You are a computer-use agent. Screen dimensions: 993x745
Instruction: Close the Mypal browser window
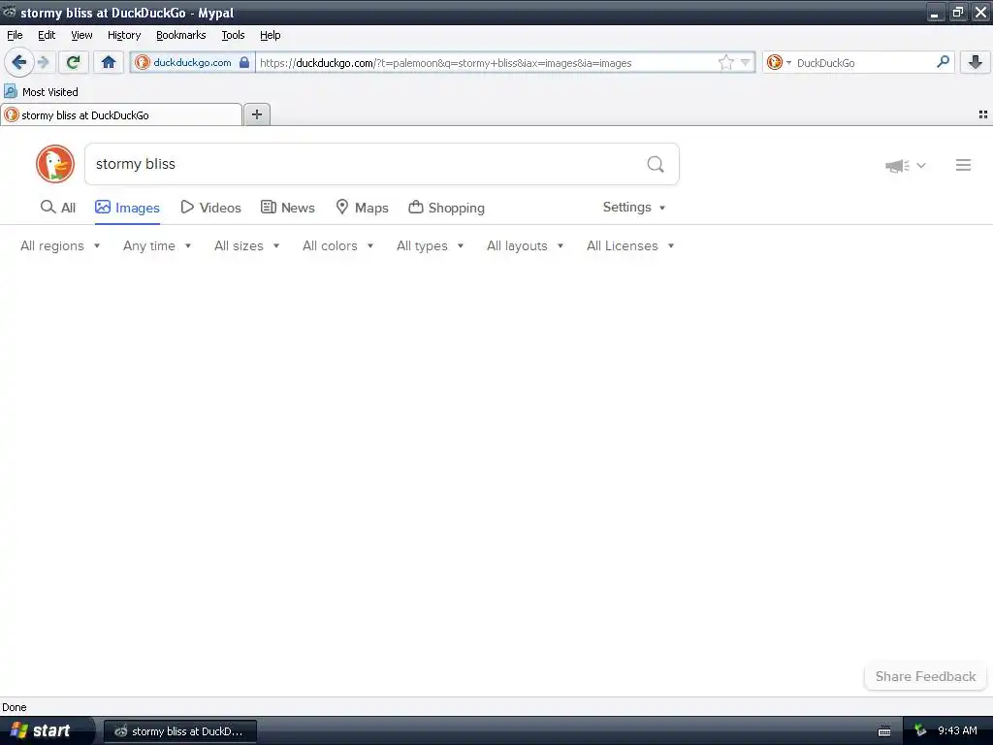[981, 13]
